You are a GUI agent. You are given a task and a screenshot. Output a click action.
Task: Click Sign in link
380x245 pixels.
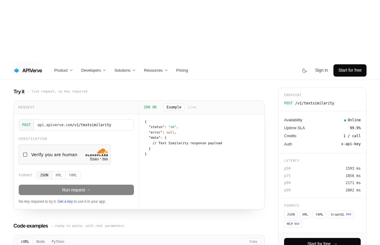pos(321,70)
